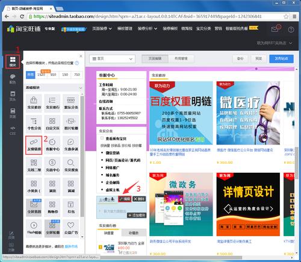This screenshot has height=262, width=301.
Task: Open the CSS editor sidebar icon
Action: (13, 131)
